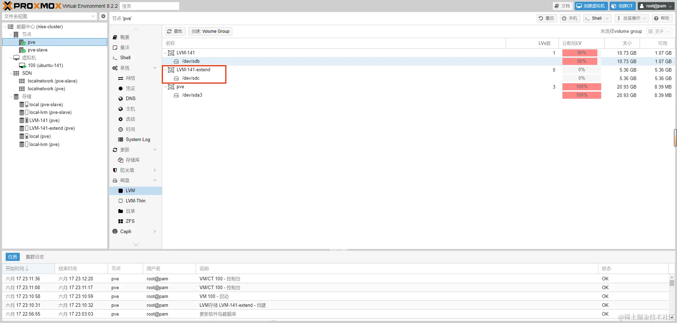Click the /dev/sdb disk icon
The image size is (677, 323).
click(176, 61)
